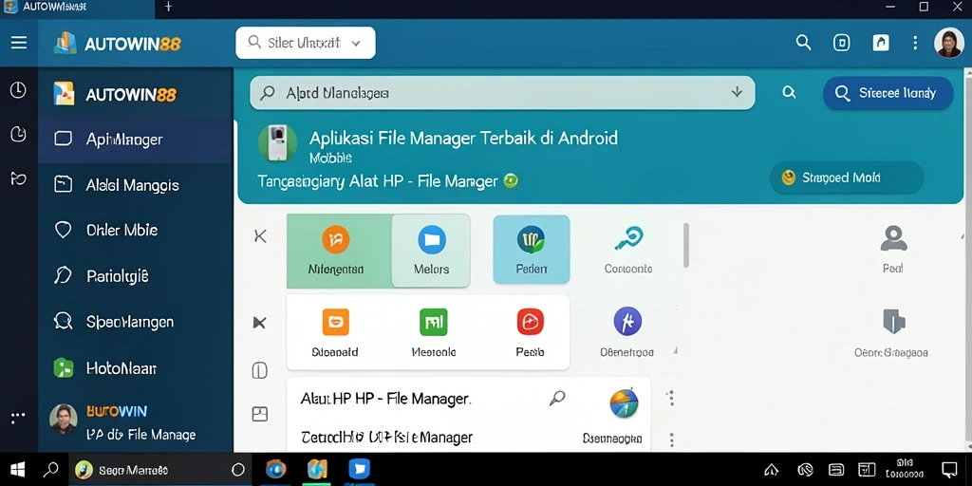Click the collapse arrow beside the second tile row
This screenshot has width=972, height=486.
coord(260,323)
